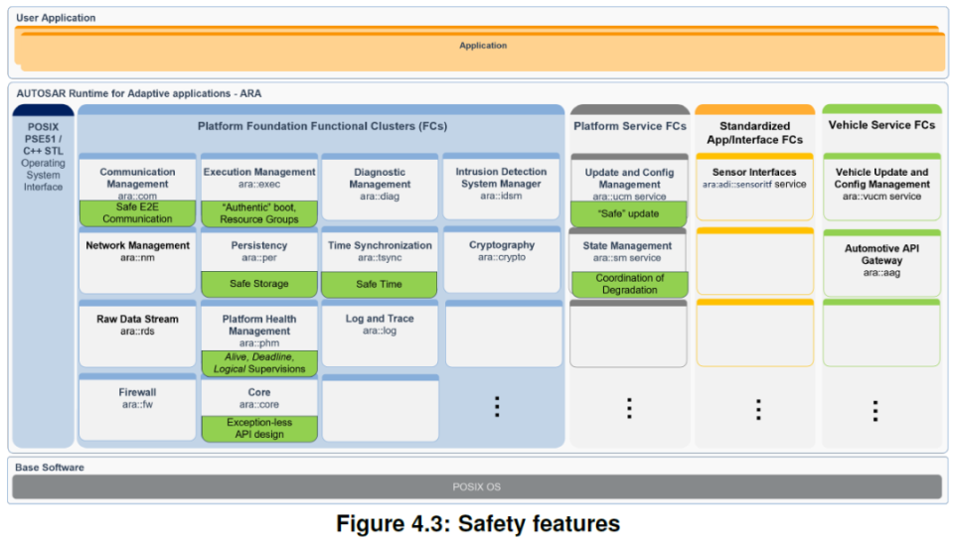Image resolution: width=954 pixels, height=542 pixels.
Task: Click the Coordination of Degradation label
Action: coord(630,284)
